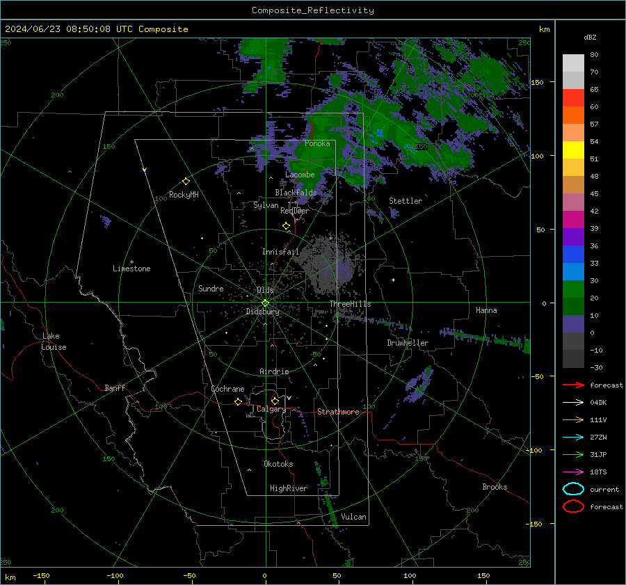
Task: Click the asterisk marker above Limestone
Action: pyautogui.click(x=131, y=262)
